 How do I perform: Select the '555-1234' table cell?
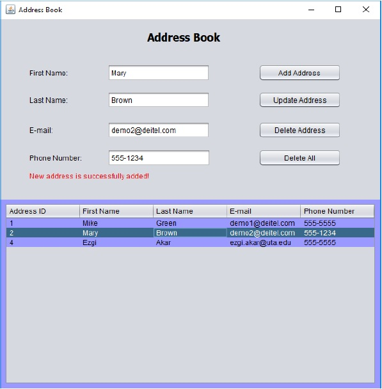coord(337,233)
